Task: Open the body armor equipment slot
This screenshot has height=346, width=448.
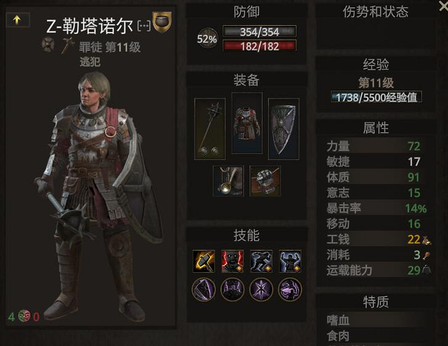Action: pyautogui.click(x=247, y=123)
